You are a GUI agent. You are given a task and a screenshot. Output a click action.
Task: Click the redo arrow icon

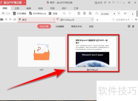[10, 20]
